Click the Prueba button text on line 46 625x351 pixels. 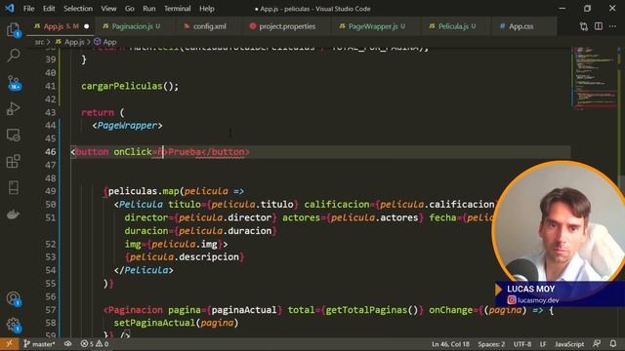[x=185, y=152]
